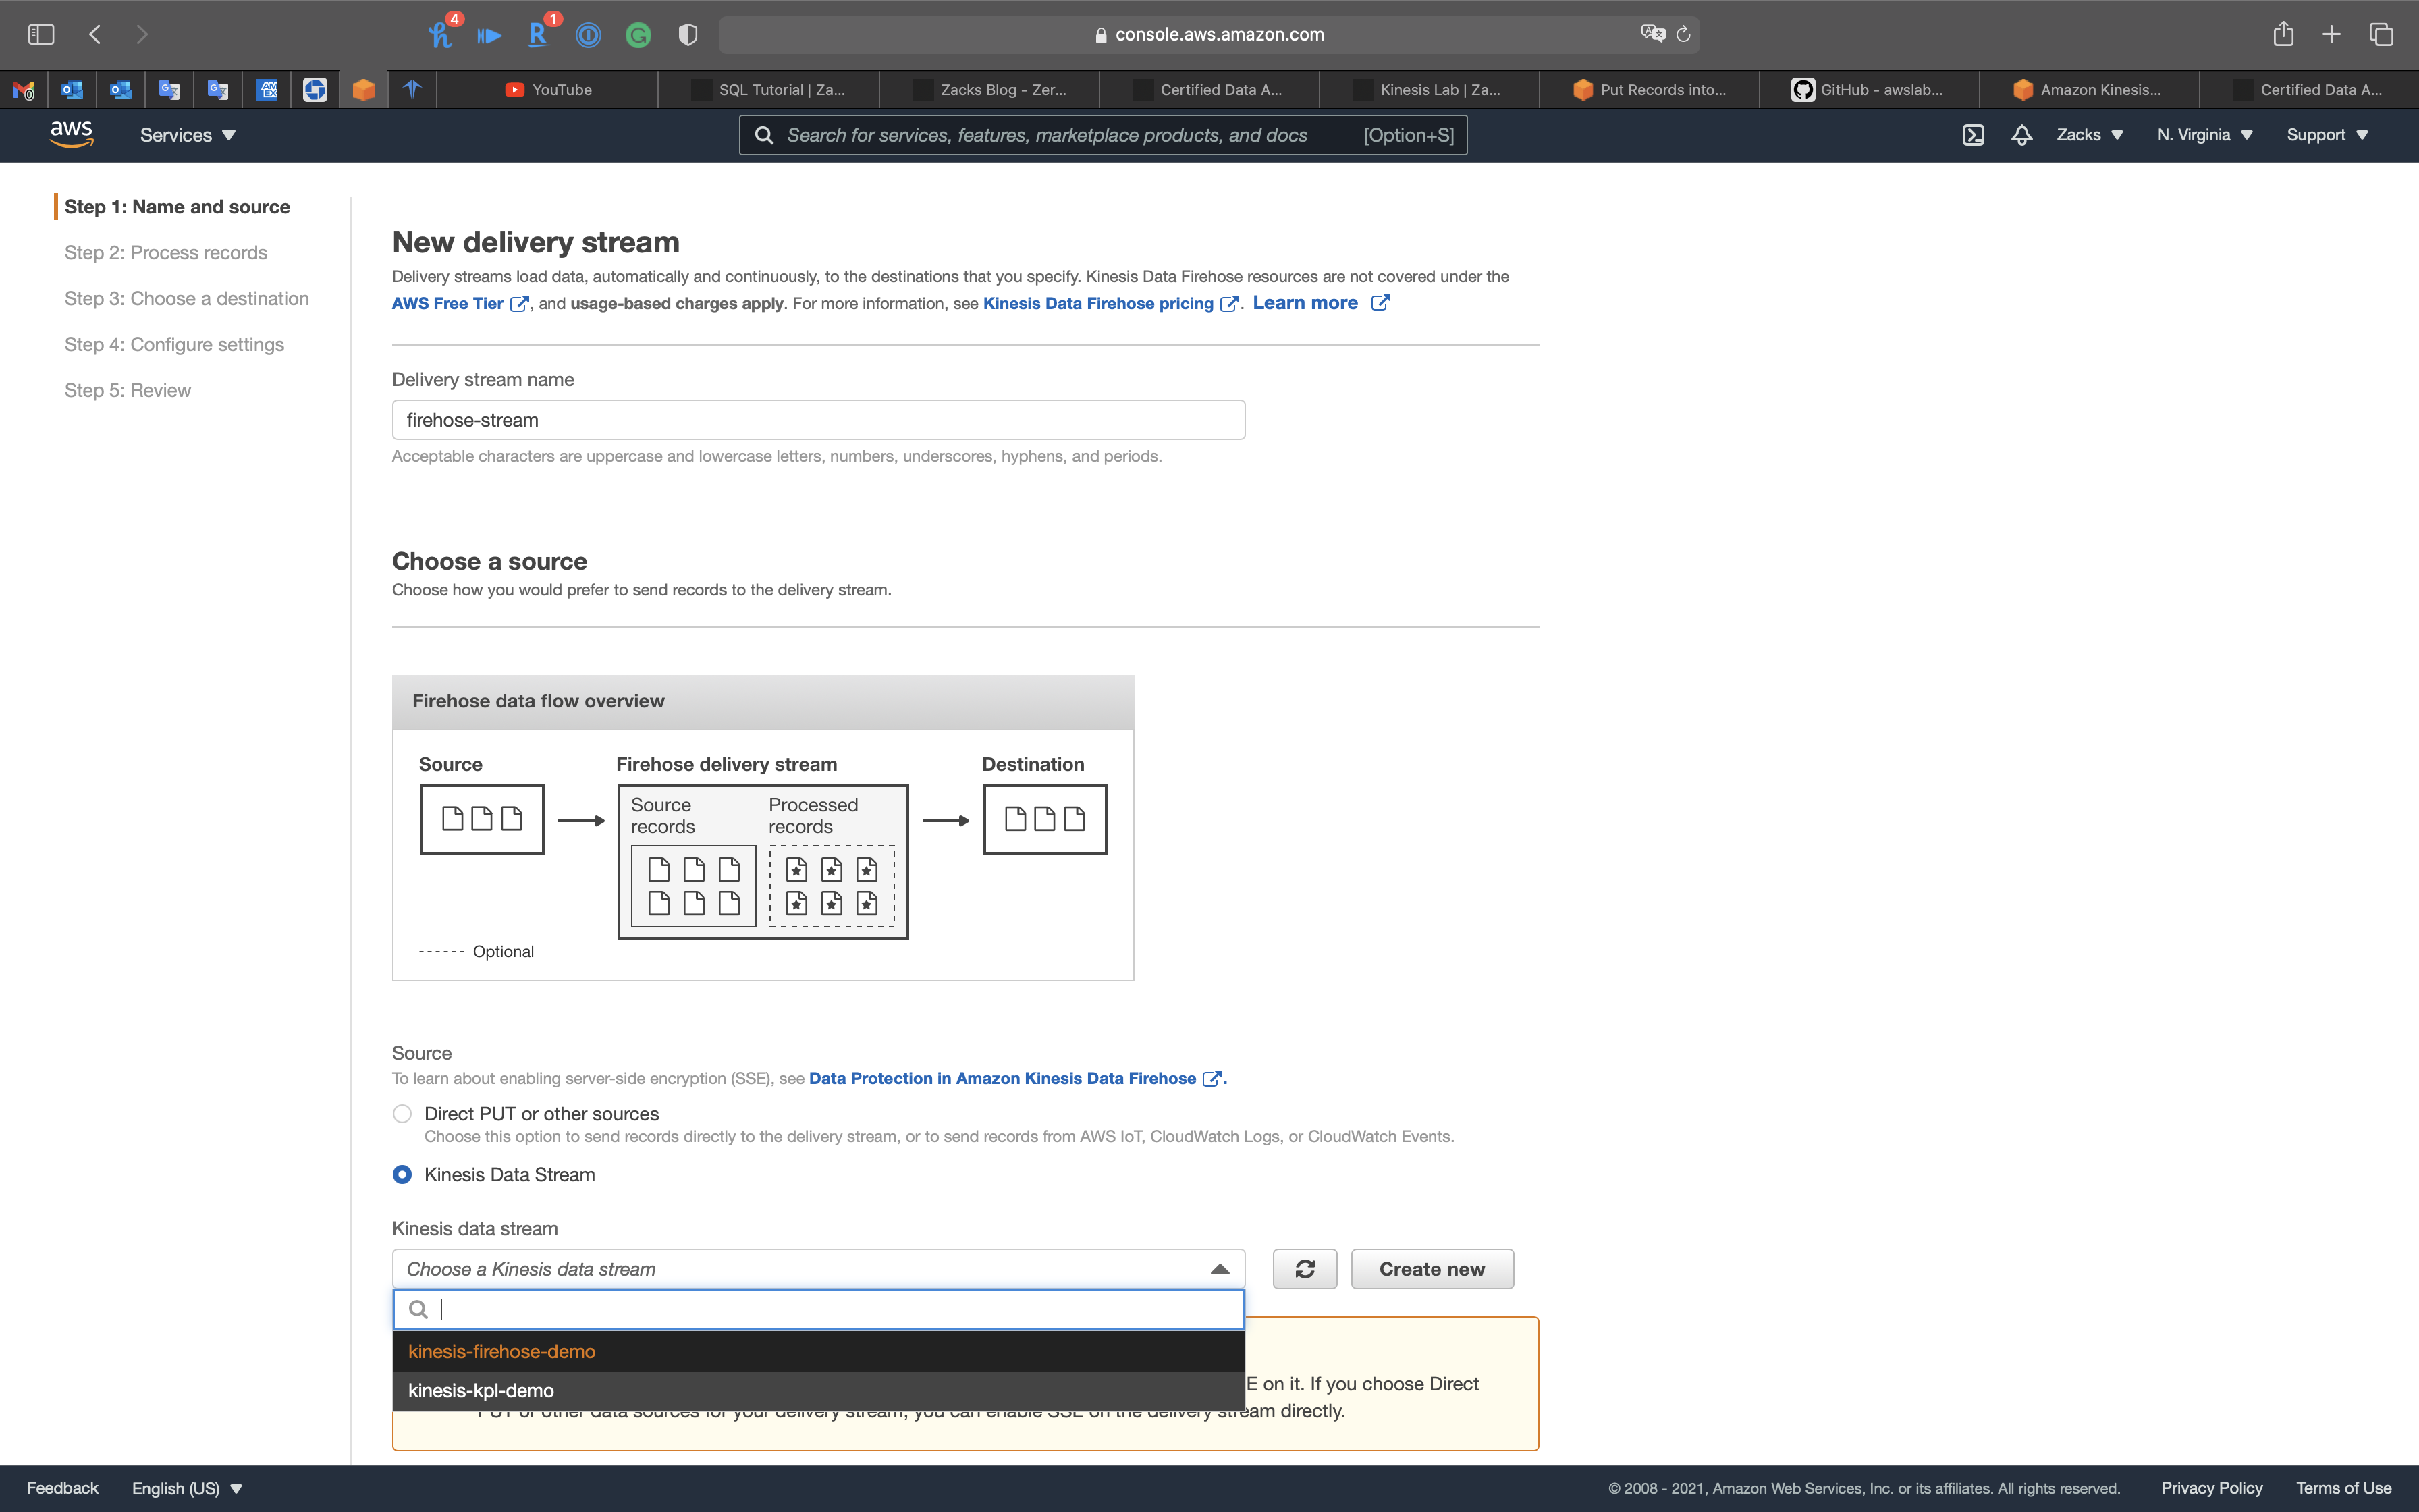Click the refresh data streams icon button

(1305, 1269)
